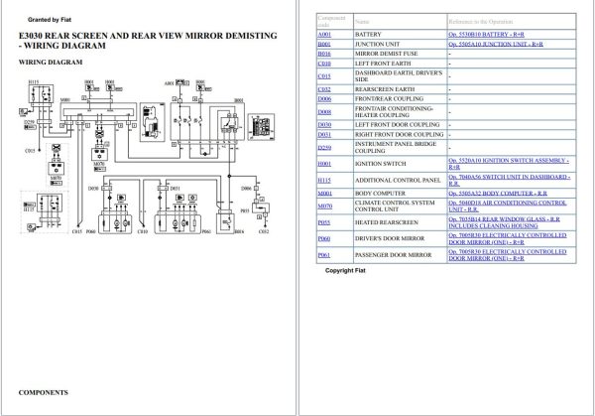This screenshot has height=416, width=595.
Task: Select the 'DASHBOARD EARTH, DRIVER'S SIDE' cell
Action: tap(399, 76)
